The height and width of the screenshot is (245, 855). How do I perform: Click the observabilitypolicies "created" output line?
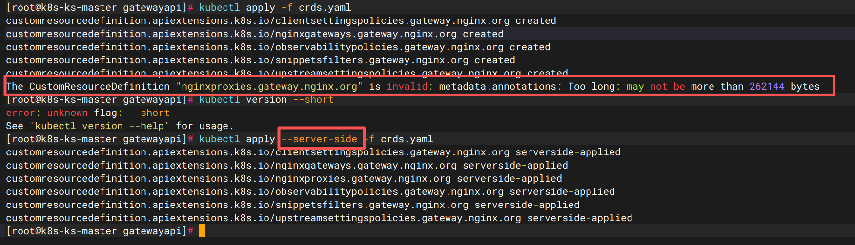pyautogui.click(x=278, y=47)
